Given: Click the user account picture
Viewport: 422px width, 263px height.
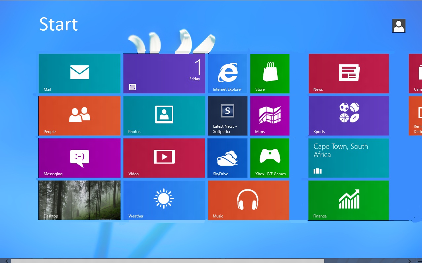Looking at the screenshot, I should click(x=399, y=26).
